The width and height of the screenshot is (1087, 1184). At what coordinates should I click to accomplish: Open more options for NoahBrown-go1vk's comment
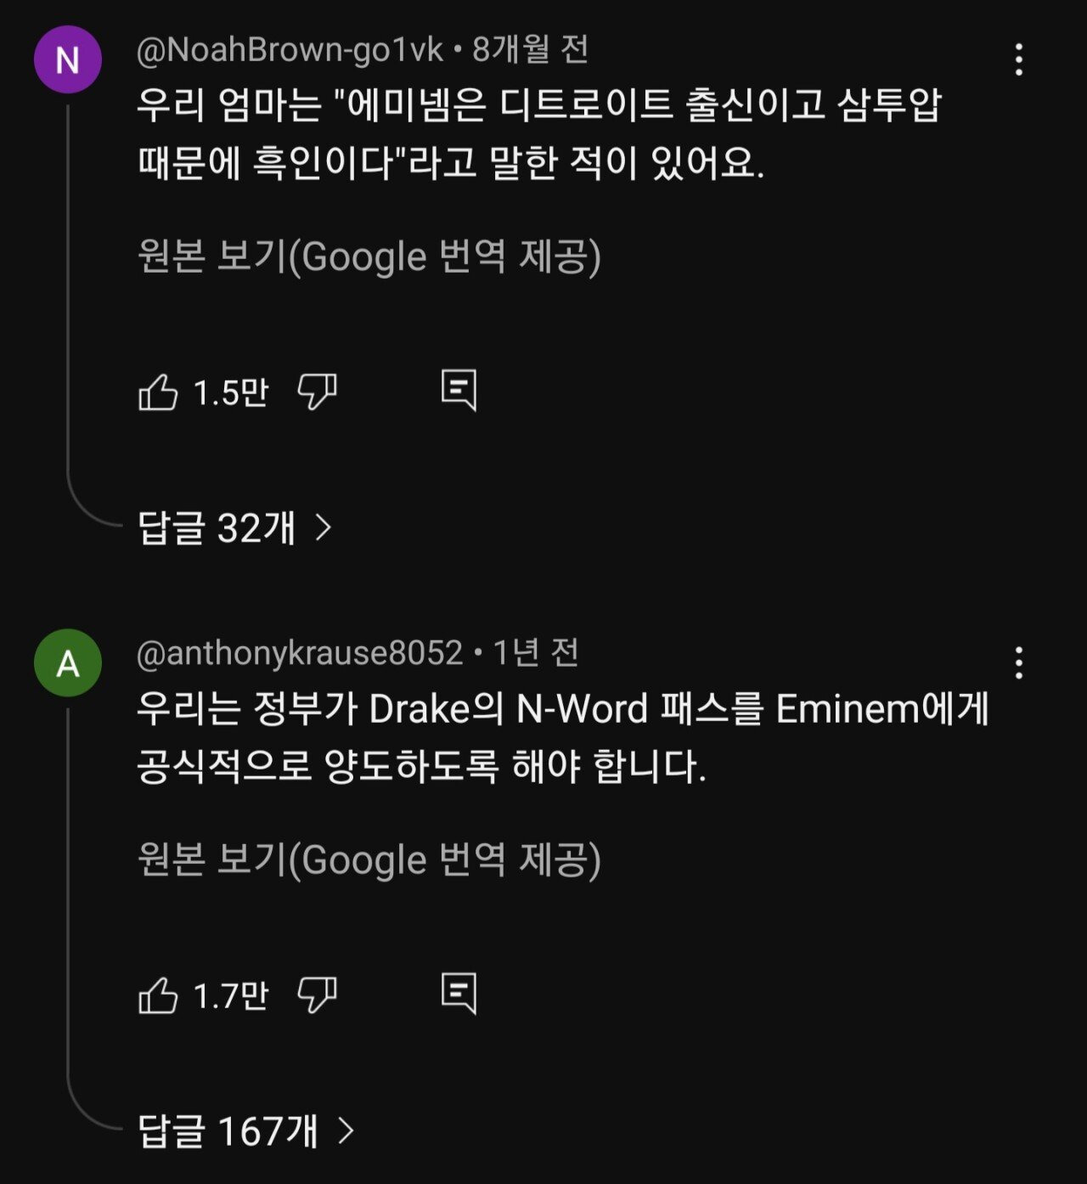tap(1018, 60)
